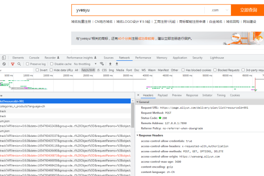Image resolution: width=264 pixels, height=176 pixels.
Task: Filter requests by All types
Action: coord(77,70)
